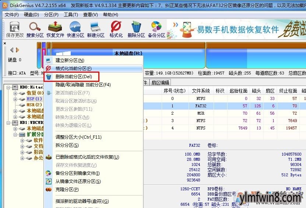Click 克隆分区(P) clone partition menu entry
Screen dimensions: 306x208
coord(67,190)
